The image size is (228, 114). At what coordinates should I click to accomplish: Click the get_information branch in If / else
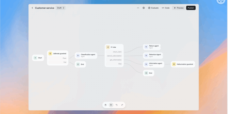click(x=116, y=60)
